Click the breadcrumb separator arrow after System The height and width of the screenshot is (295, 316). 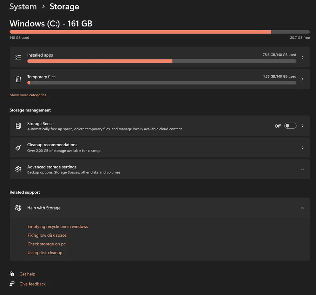pos(43,6)
